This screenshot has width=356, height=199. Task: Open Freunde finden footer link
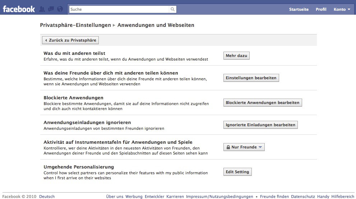(274, 196)
